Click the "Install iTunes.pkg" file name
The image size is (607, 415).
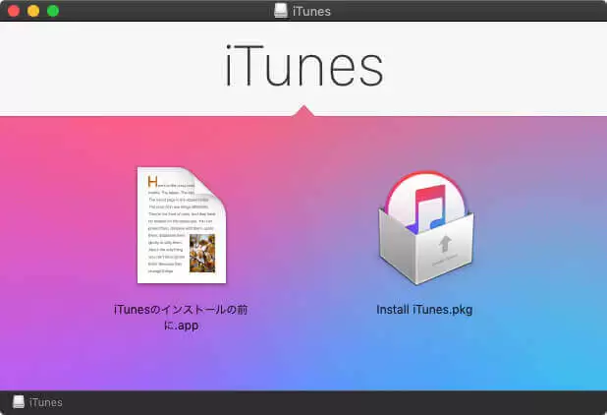click(424, 310)
